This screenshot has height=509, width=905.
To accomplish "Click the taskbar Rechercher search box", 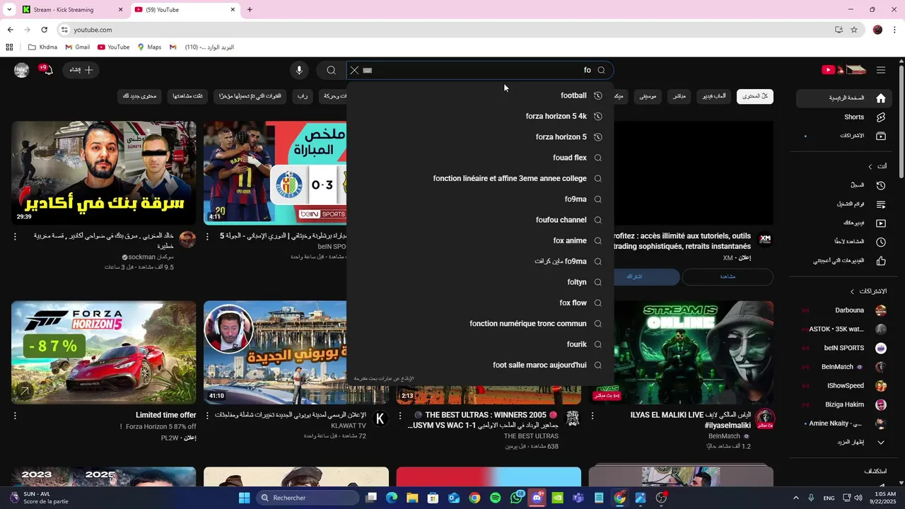I will coord(308,498).
